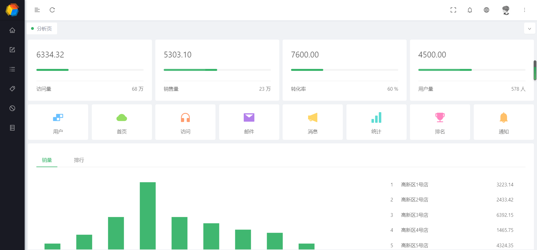Click the 68 万 visits figure
The width and height of the screenshot is (537, 250).
pos(138,89)
